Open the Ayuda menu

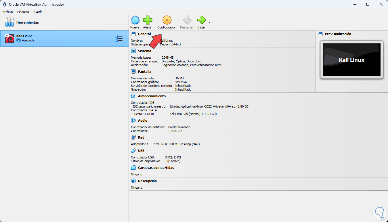pyautogui.click(x=38, y=12)
